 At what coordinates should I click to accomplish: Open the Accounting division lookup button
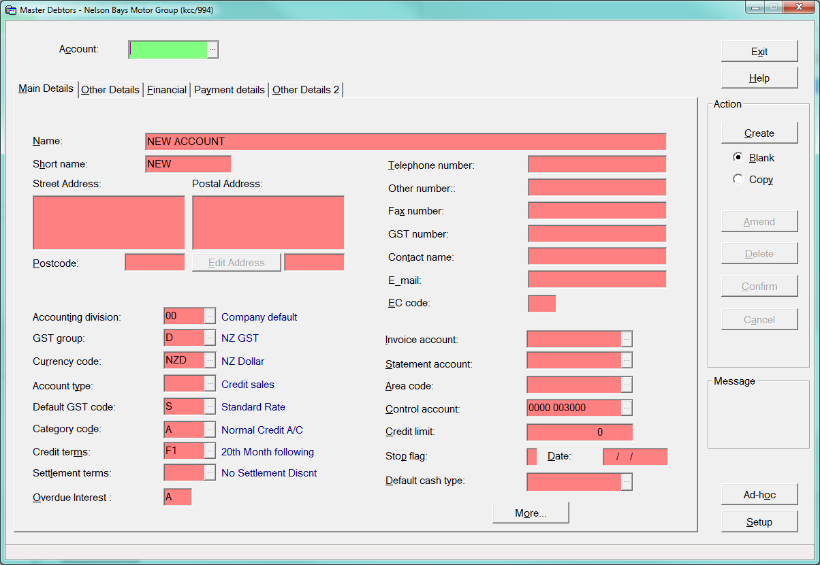point(210,317)
